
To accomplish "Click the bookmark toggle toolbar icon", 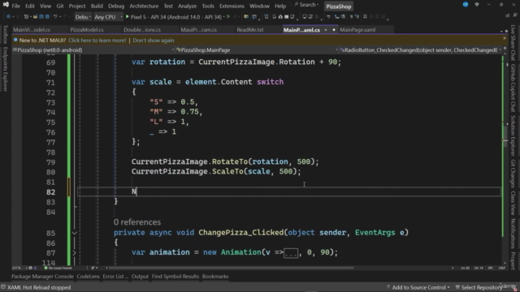I will pyautogui.click(x=365, y=16).
